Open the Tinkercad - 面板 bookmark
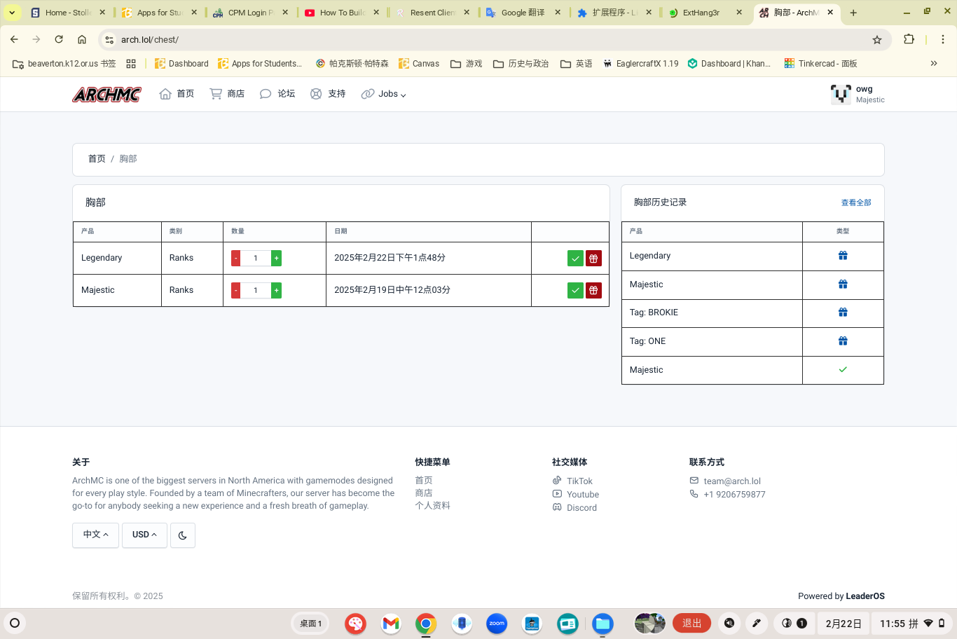The image size is (957, 639). (x=820, y=64)
